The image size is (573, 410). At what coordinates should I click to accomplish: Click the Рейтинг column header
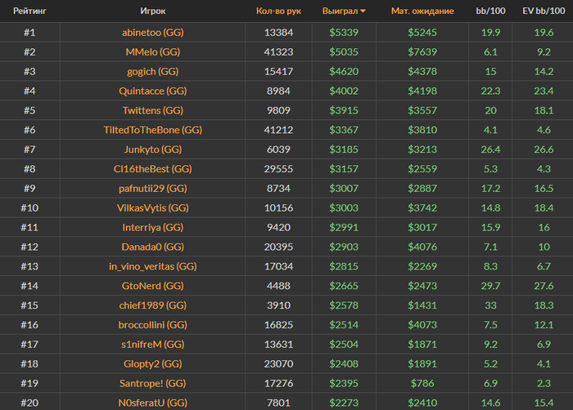29,11
